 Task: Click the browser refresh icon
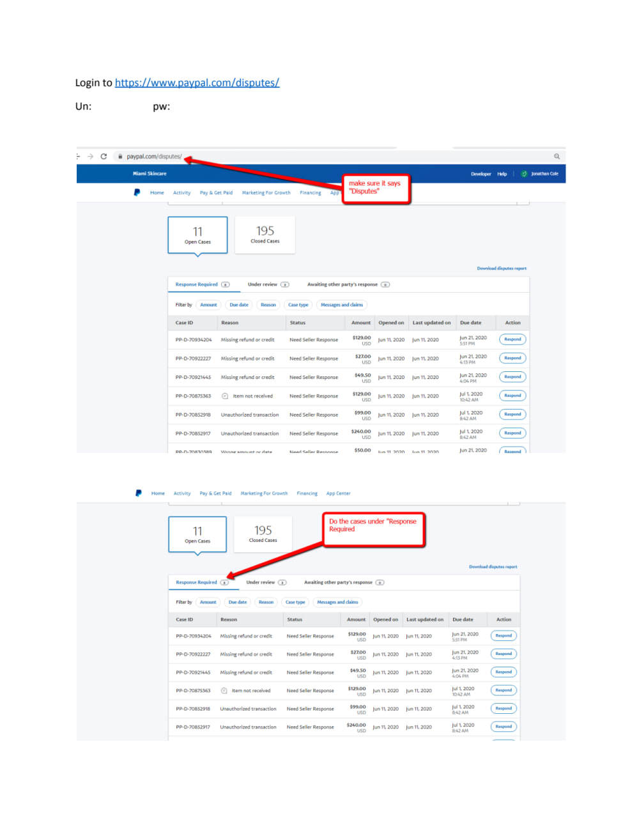[104, 156]
